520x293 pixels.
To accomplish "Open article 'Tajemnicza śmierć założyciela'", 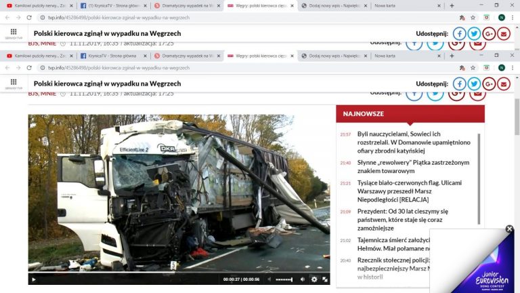I will click(x=393, y=244).
